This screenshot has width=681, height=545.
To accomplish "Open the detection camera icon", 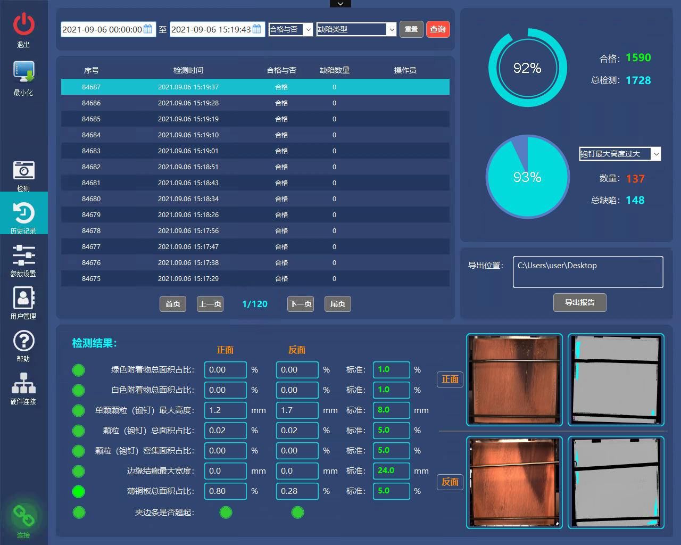I will [23, 170].
